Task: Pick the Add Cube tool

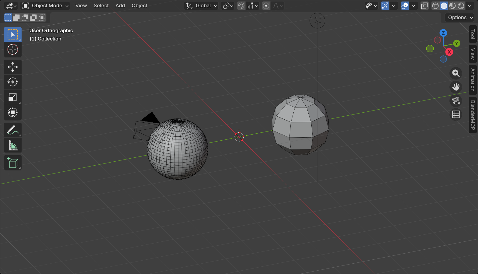Action: pyautogui.click(x=13, y=163)
